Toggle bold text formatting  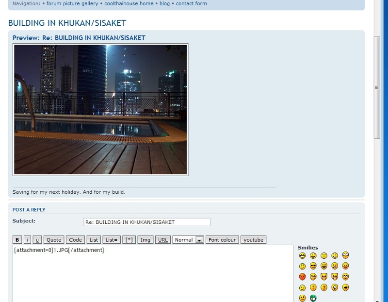pyautogui.click(x=17, y=240)
